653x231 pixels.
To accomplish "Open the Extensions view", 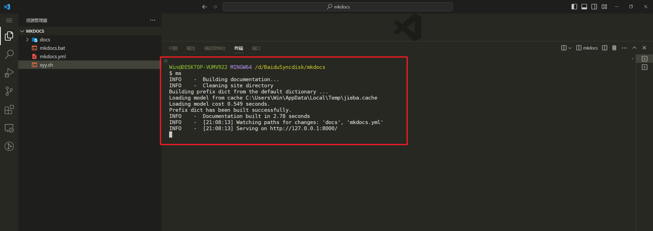I will coord(9,110).
